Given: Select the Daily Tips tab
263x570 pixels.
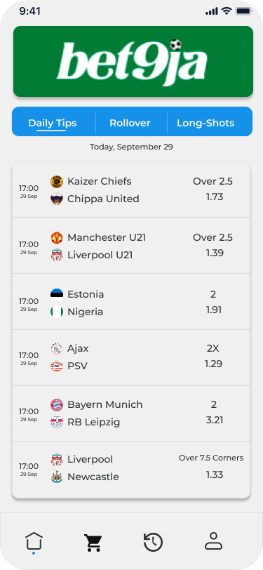Looking at the screenshot, I should point(53,123).
